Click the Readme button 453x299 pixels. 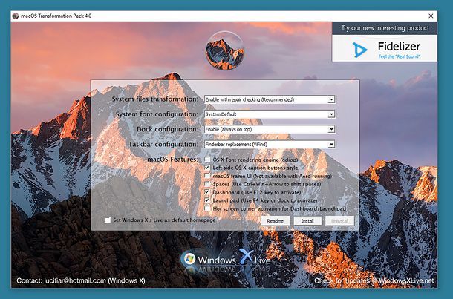[x=275, y=221]
